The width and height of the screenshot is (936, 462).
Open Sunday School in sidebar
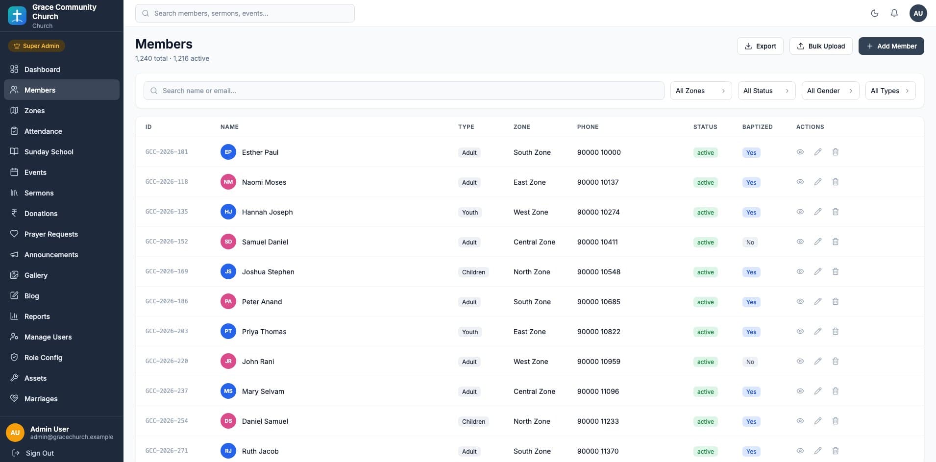[62, 152]
